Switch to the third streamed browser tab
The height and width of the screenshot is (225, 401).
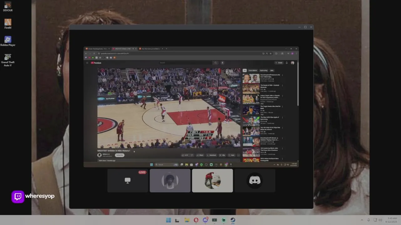coord(151,49)
